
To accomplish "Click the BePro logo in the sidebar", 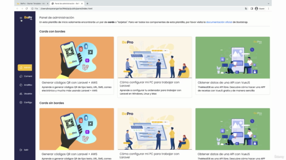I will (28, 18).
